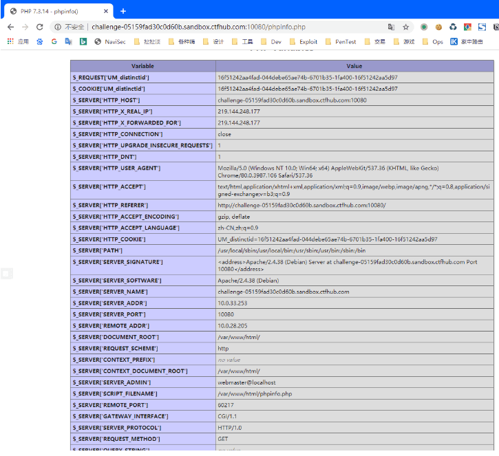This screenshot has height=456, width=499.
Task: Open a new browser tab
Action: (123, 12)
